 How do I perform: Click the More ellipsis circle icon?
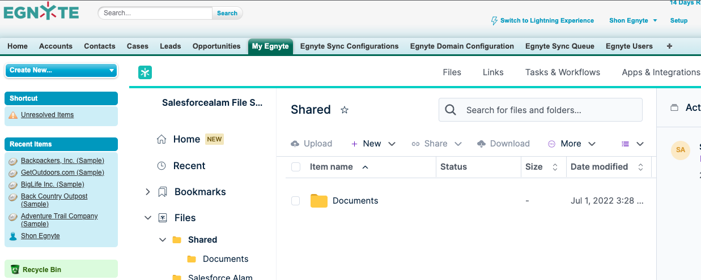[552, 144]
